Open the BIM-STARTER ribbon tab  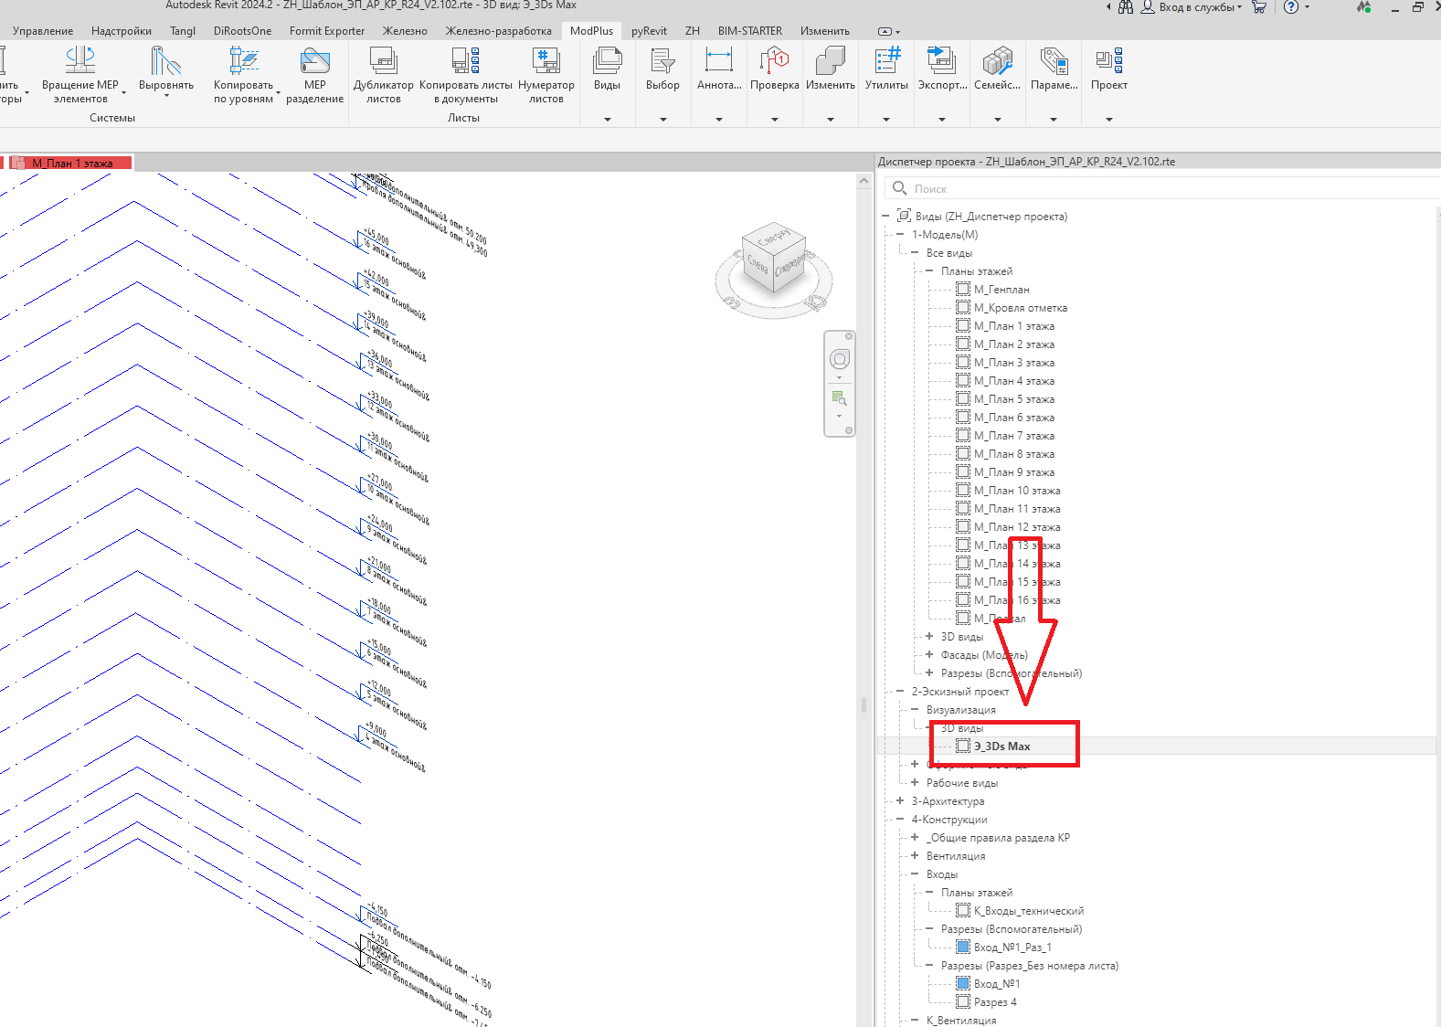750,31
